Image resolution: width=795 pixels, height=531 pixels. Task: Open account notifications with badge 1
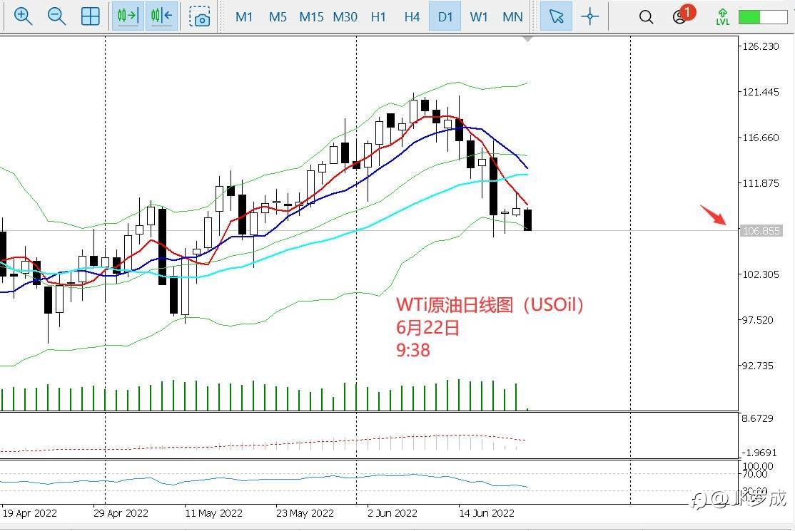683,15
